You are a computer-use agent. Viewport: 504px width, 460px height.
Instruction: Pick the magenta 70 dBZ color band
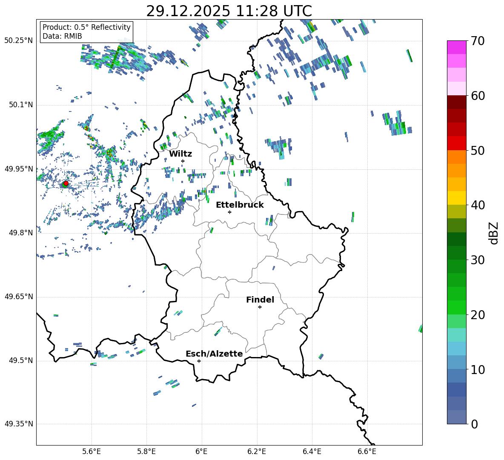(457, 47)
